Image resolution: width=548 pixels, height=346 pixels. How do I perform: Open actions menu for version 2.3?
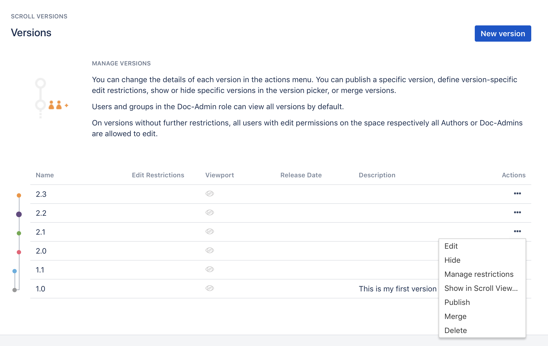pos(517,194)
